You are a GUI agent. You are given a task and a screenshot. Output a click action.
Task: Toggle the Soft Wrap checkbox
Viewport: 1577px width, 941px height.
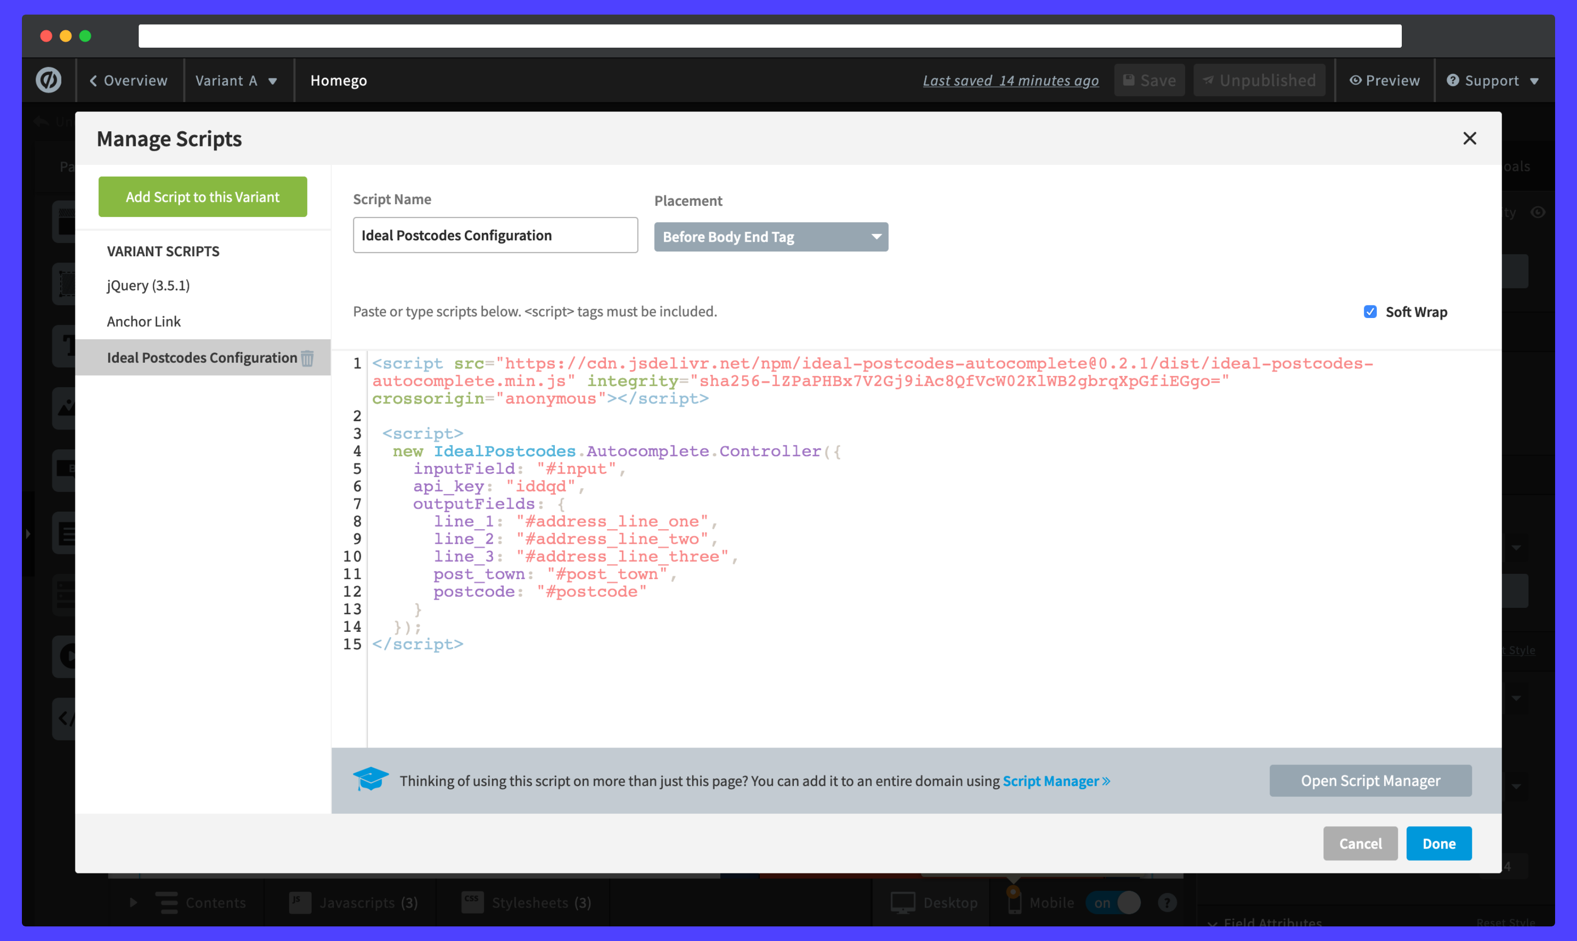tap(1370, 311)
